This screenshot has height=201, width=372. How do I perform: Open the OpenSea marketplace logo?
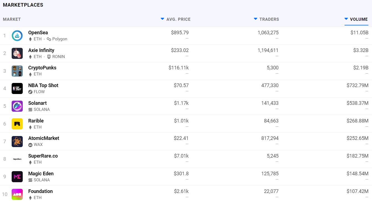click(x=17, y=36)
